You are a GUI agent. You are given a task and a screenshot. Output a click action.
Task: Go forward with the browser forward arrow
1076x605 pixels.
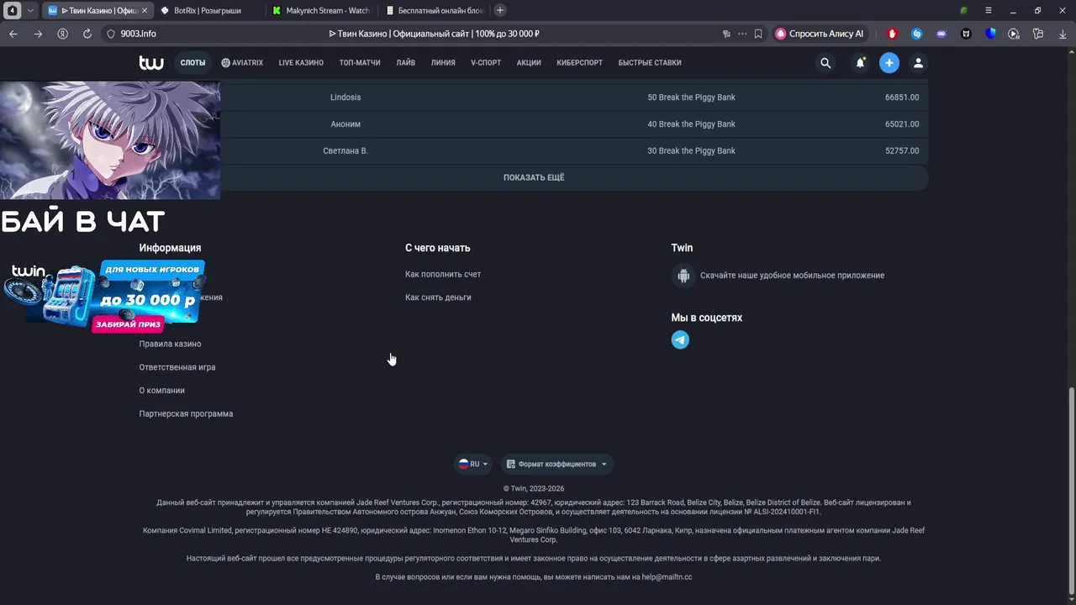click(38, 34)
